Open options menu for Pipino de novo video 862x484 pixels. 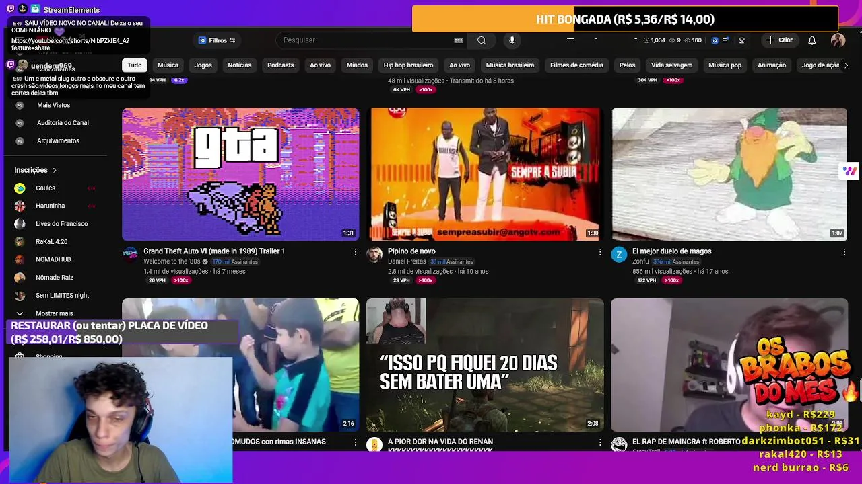point(599,252)
